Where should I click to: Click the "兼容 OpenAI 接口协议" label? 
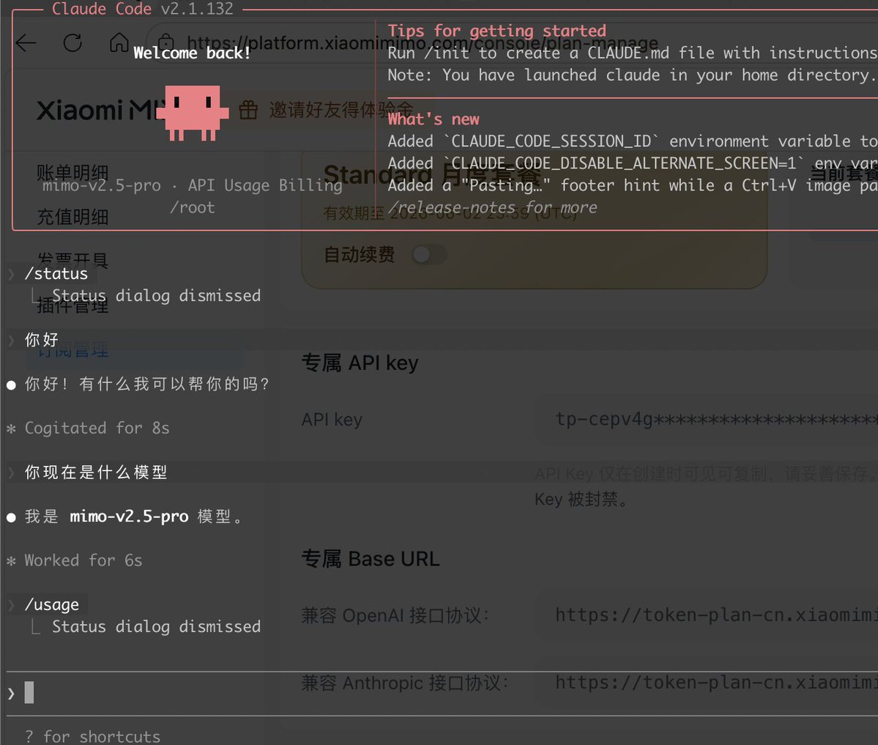coord(395,615)
